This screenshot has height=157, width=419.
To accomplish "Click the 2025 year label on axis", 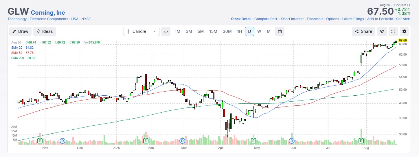I will click(116, 148).
